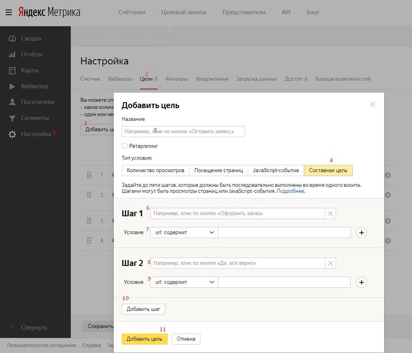Screen dimensions: 412x353
Task: Clear the Шаг 2 name field with X
Action: pos(330,263)
